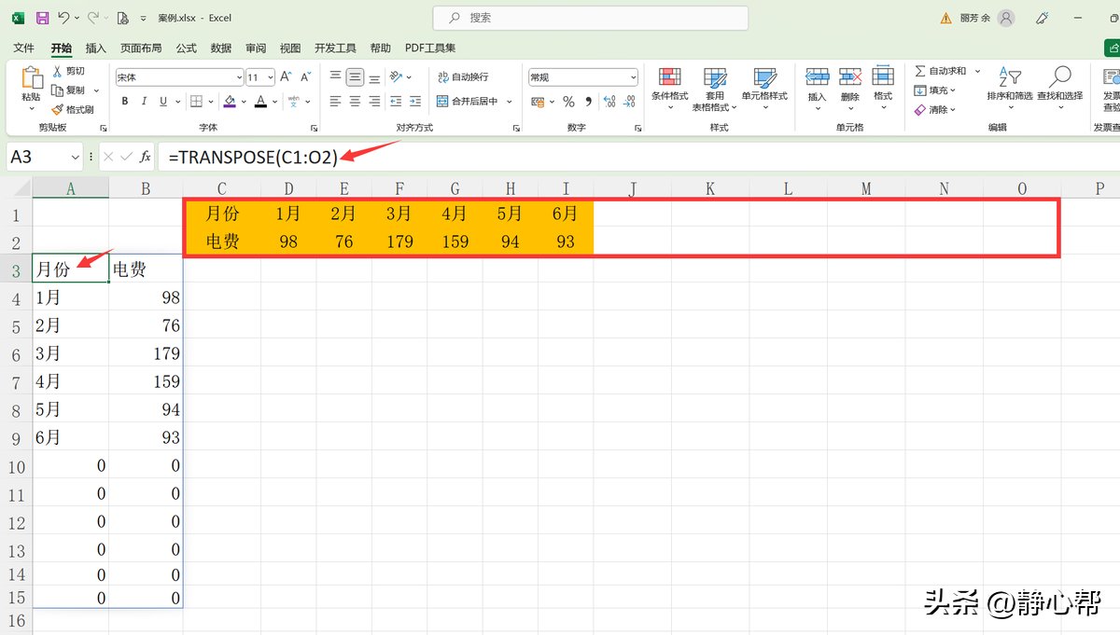Open the number format 常规 dropdown
The width and height of the screenshot is (1120, 635).
point(633,77)
